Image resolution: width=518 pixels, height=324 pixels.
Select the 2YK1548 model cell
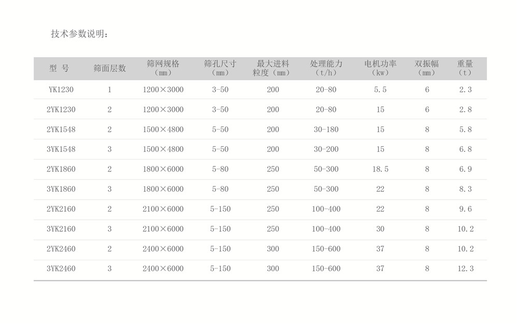(61, 130)
